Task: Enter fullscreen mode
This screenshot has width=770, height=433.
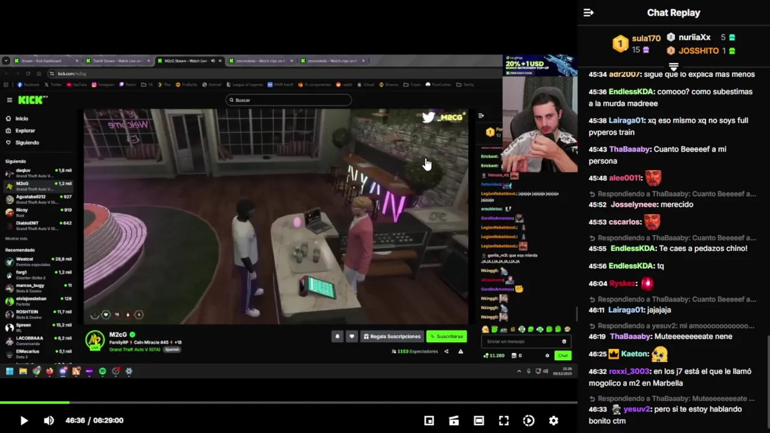Action: (x=504, y=420)
